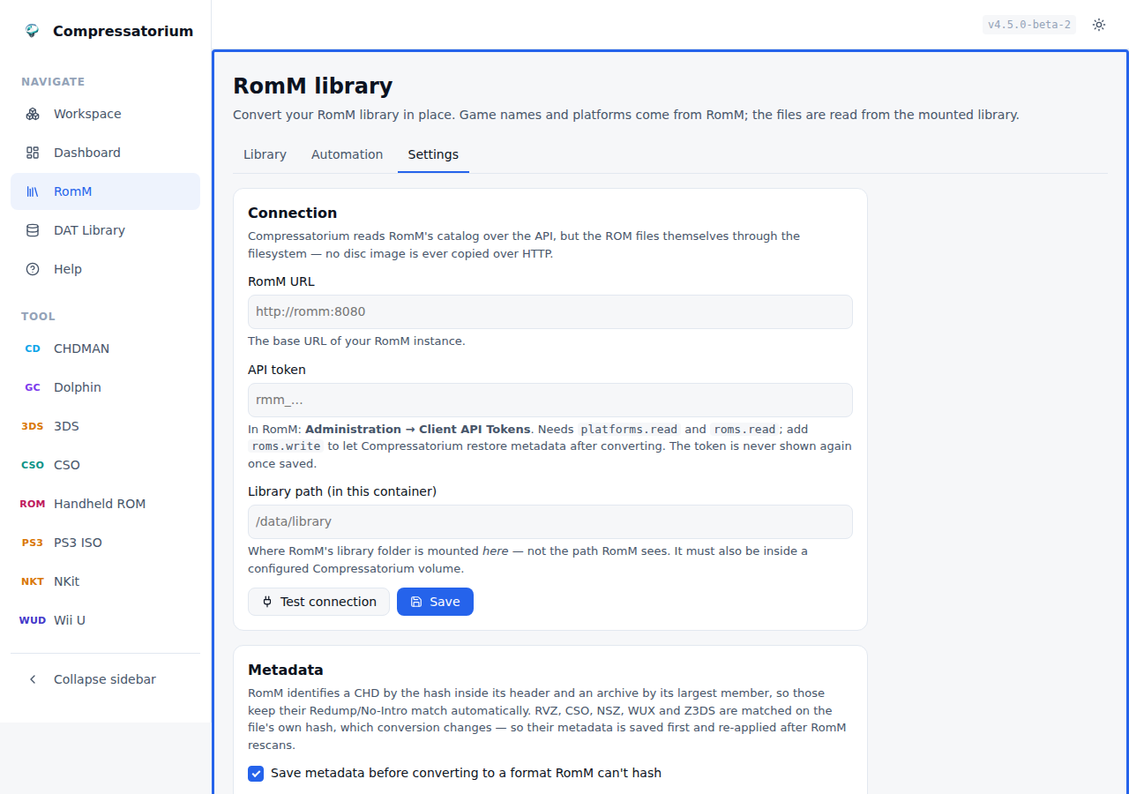Open the CHDMAN tool page
This screenshot has width=1129, height=794.
tap(105, 348)
